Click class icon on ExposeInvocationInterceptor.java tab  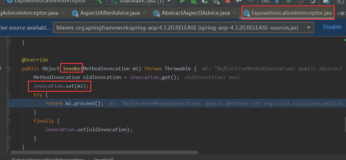(x=246, y=13)
